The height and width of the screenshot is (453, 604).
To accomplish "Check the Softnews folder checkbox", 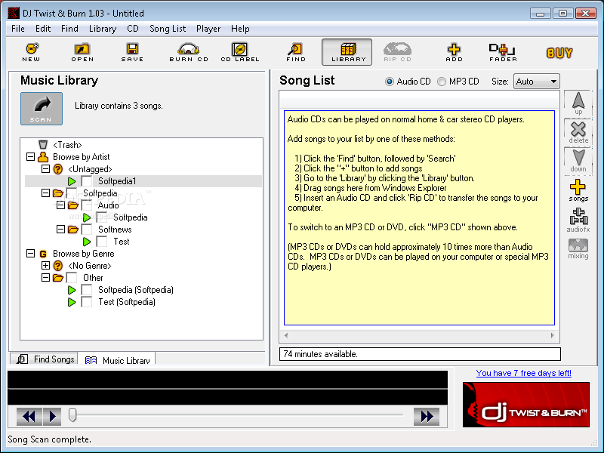I will (87, 230).
